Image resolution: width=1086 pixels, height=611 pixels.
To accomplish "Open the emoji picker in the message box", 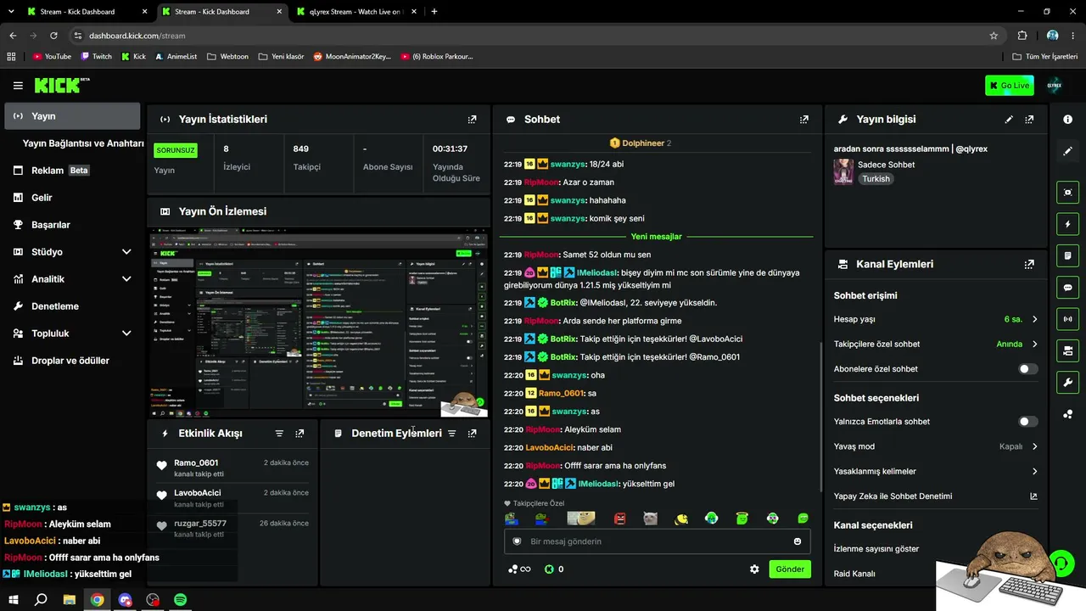I will [798, 541].
